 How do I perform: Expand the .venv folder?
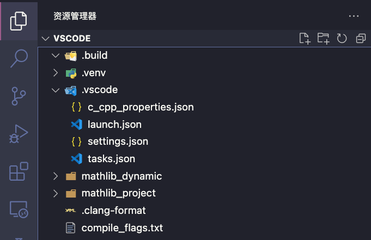pyautogui.click(x=56, y=72)
